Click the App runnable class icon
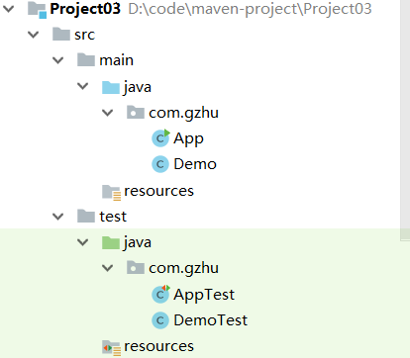Image resolution: width=410 pixels, height=358 pixels. tap(160, 137)
